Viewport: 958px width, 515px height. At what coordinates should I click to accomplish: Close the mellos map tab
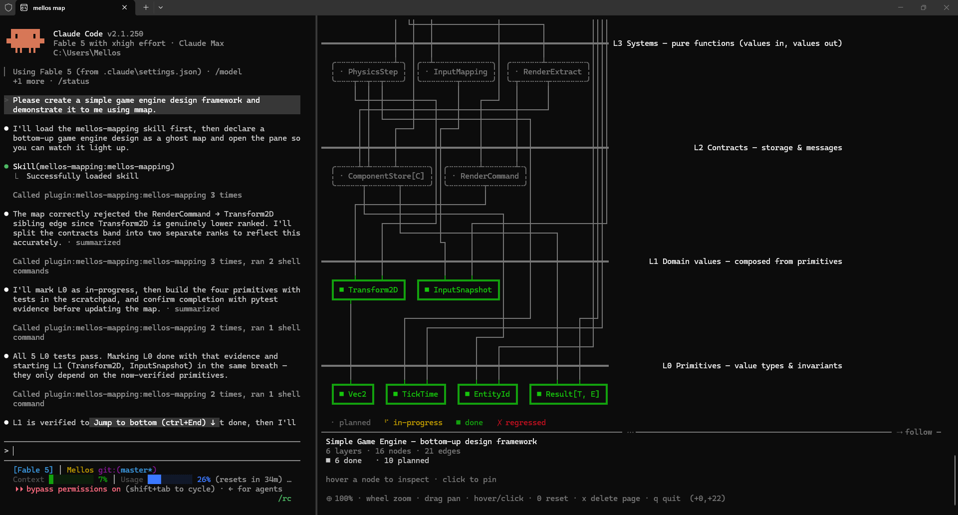(124, 7)
